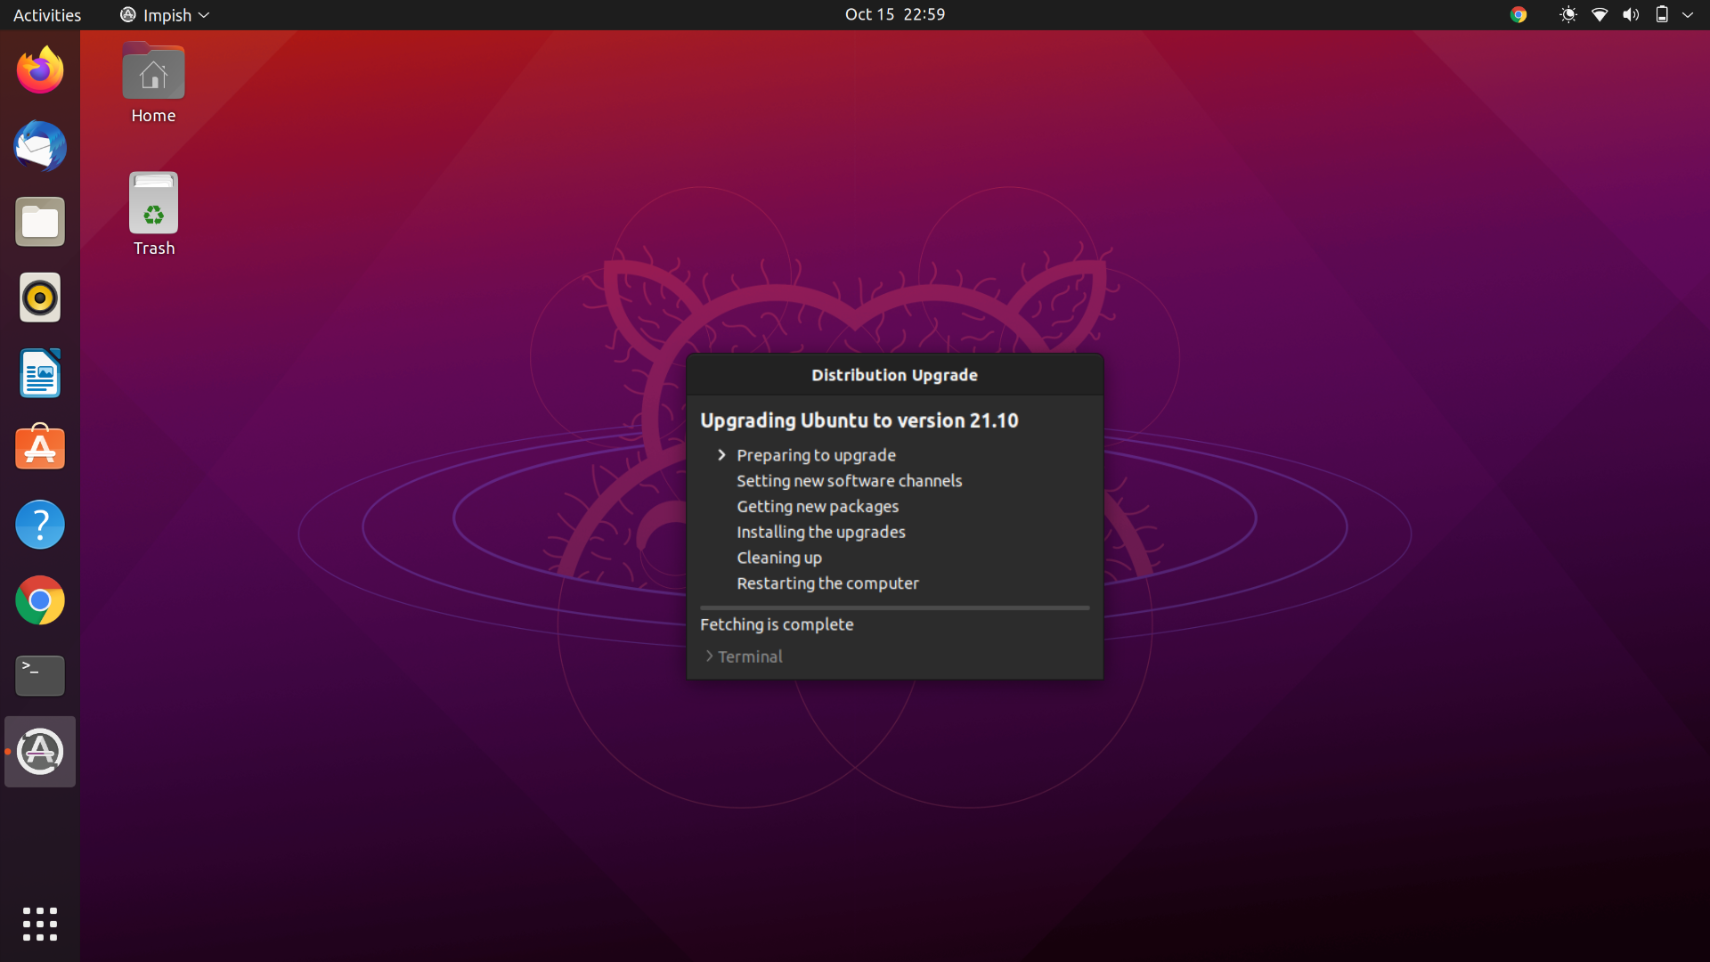The width and height of the screenshot is (1710, 962).
Task: Show Applications grid button
Action: click(x=40, y=924)
